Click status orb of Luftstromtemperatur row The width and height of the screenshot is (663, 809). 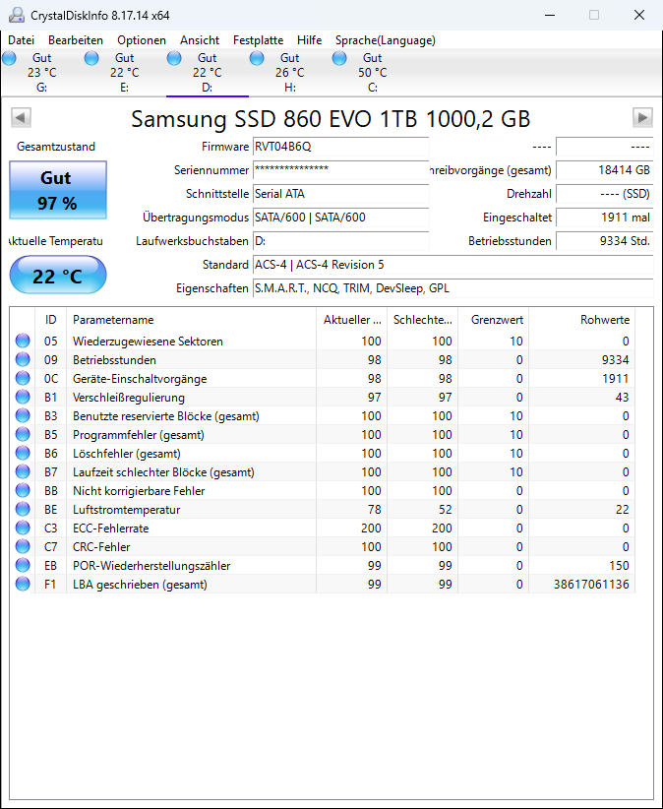pyautogui.click(x=23, y=509)
